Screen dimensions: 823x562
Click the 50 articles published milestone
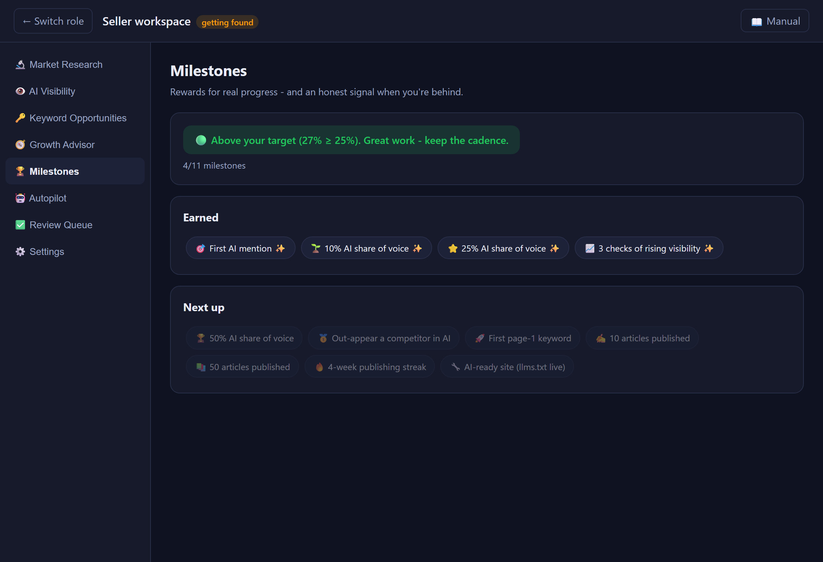pos(242,367)
